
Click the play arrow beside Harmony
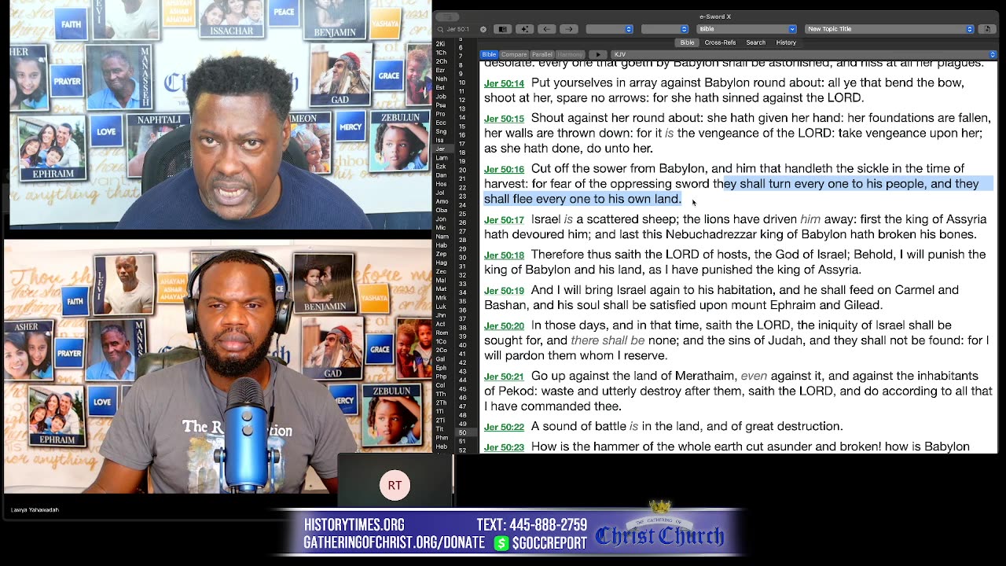pos(598,54)
